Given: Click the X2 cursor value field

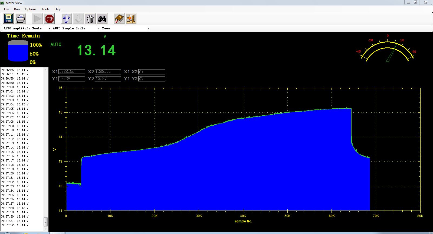Looking at the screenshot, I should (x=108, y=72).
